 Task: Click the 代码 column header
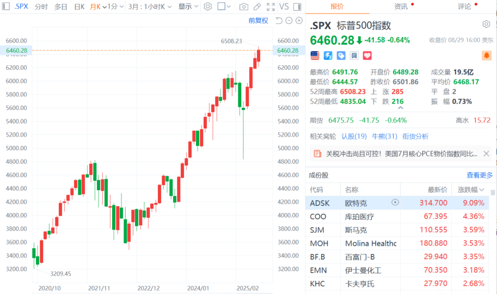tap(316, 189)
